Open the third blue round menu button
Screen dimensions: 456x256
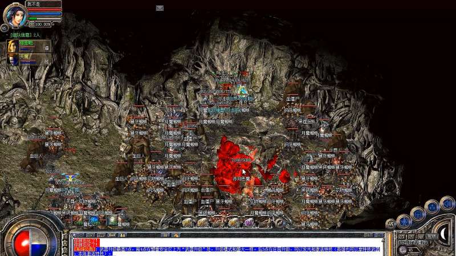point(432,207)
